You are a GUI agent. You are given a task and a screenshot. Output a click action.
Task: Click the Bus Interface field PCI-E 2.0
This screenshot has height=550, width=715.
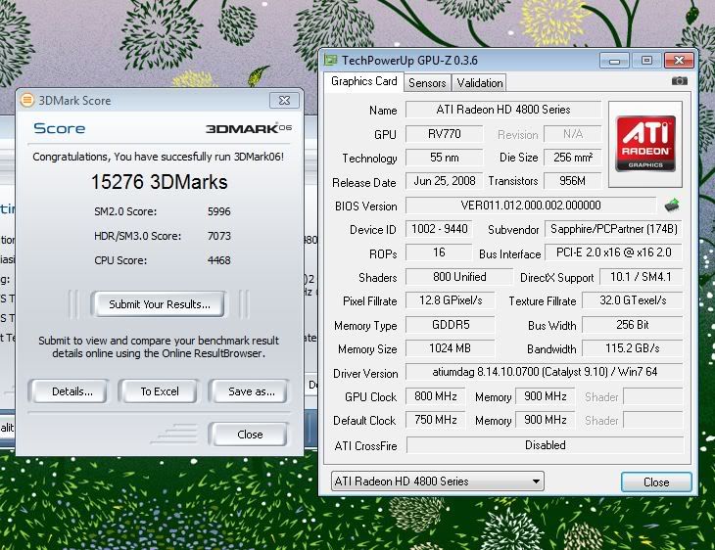[613, 252]
